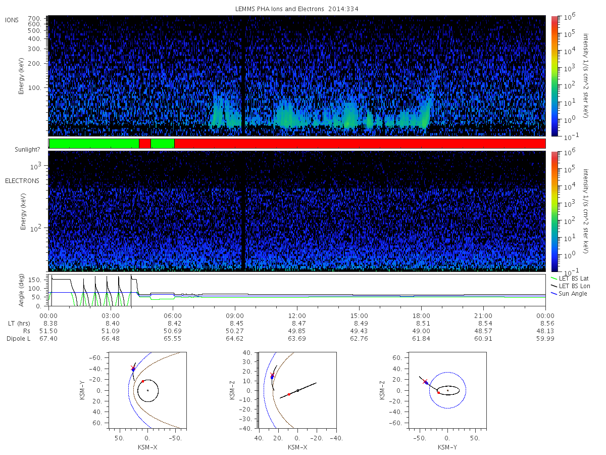Image resolution: width=606 pixels, height=455 pixels.
Task: Click the ions intensity color bar
Action: tap(554, 76)
